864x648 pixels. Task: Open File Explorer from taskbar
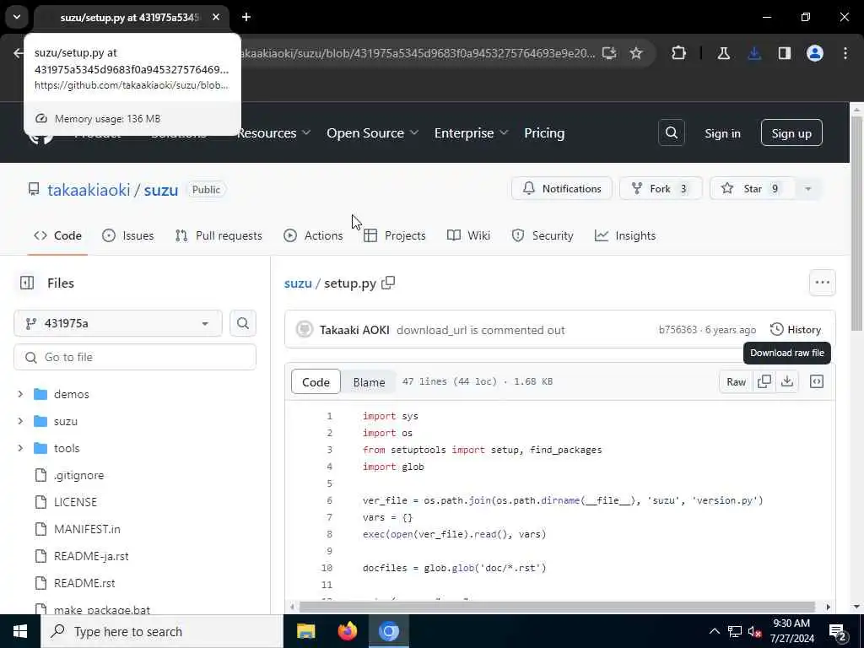click(305, 631)
